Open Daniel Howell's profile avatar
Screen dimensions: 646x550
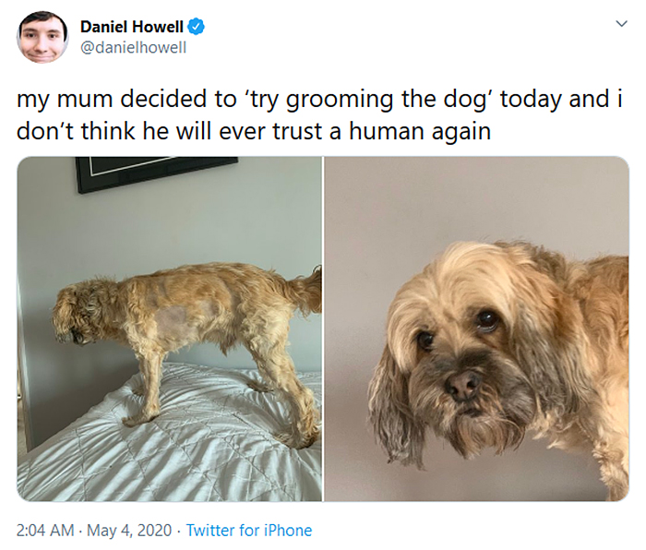point(42,37)
